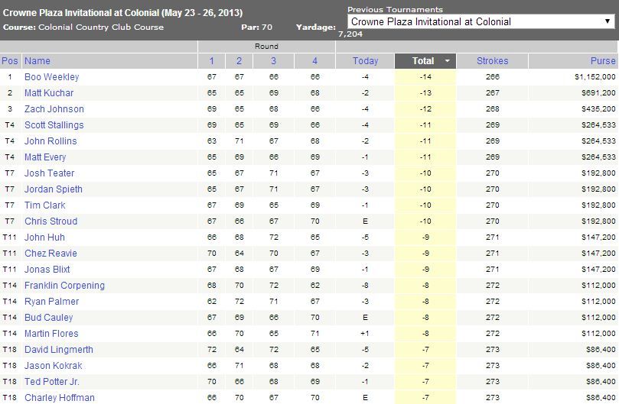Sort by the Strokes column header
This screenshot has width=619, height=404.
pyautogui.click(x=492, y=60)
